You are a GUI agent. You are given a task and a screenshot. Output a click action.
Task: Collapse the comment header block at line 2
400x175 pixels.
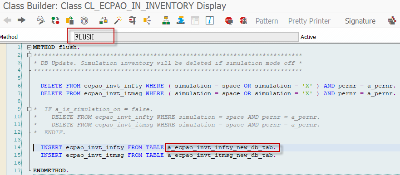(x=30, y=55)
